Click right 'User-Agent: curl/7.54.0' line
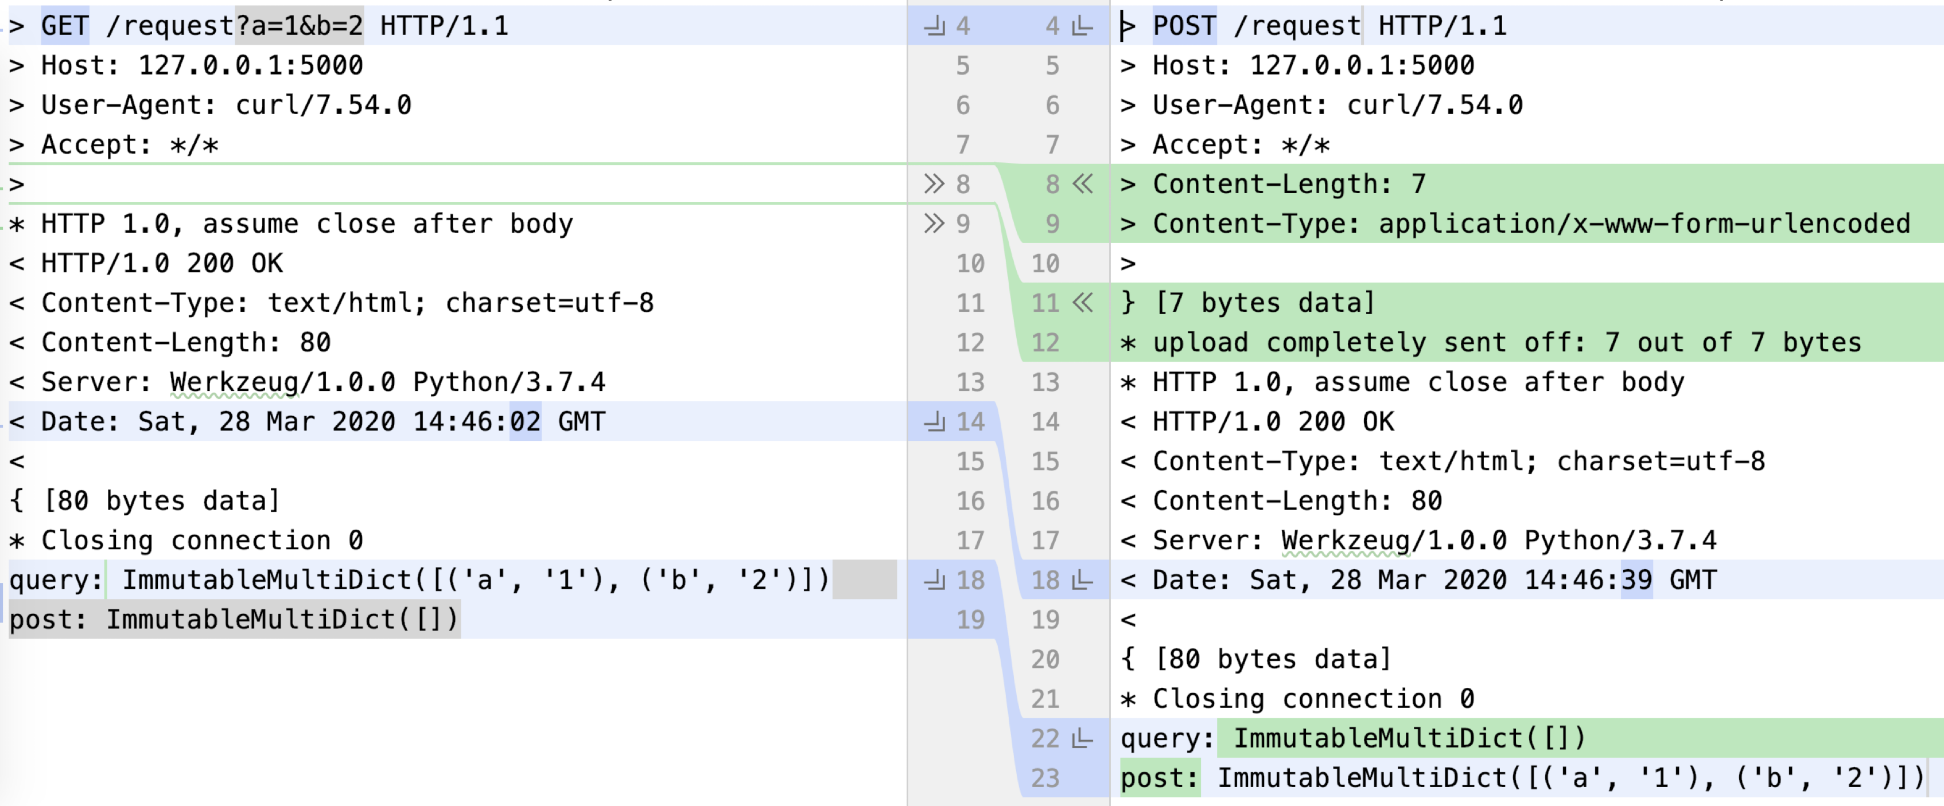The width and height of the screenshot is (1944, 806). pyautogui.click(x=1321, y=105)
